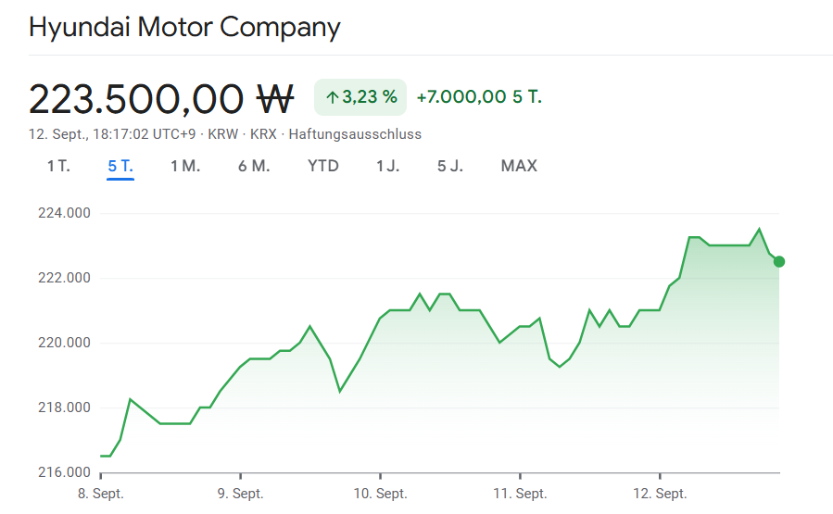Select the 1 T. time range tab

[58, 167]
